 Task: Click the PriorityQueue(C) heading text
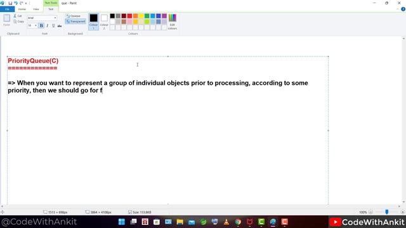pos(33,61)
